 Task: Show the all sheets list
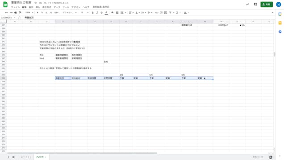point(13,157)
